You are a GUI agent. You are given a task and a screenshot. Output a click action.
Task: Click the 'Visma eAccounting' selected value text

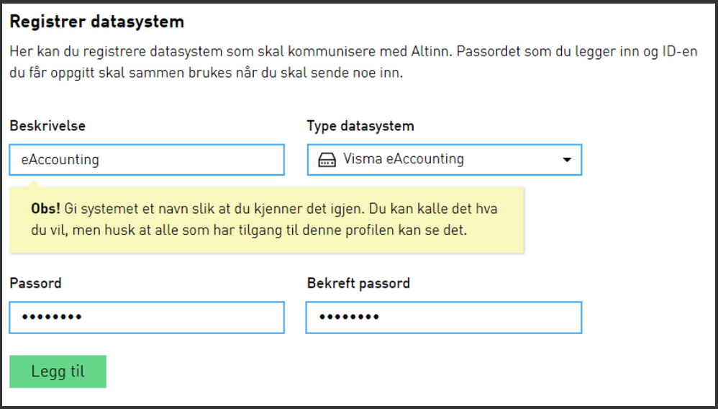[x=404, y=159]
